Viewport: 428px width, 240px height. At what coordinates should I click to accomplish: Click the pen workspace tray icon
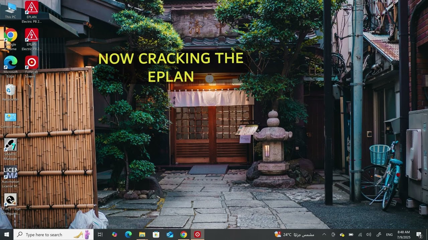[379, 235]
